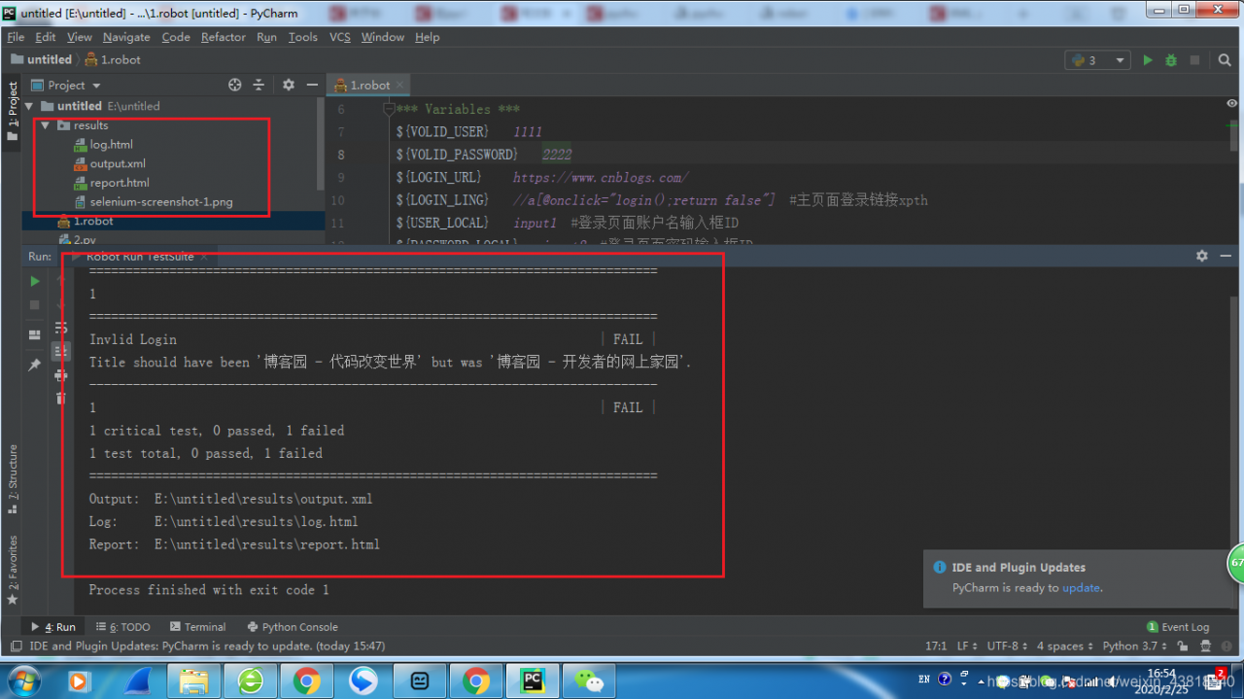Close the 1.robot editor tab
Viewport: 1244px width, 699px height.
coord(399,85)
